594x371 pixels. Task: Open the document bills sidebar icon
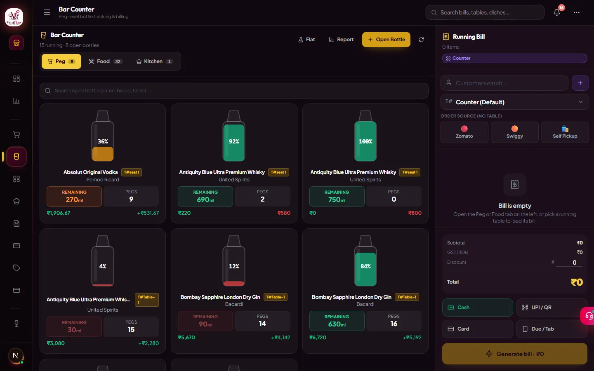click(x=16, y=223)
